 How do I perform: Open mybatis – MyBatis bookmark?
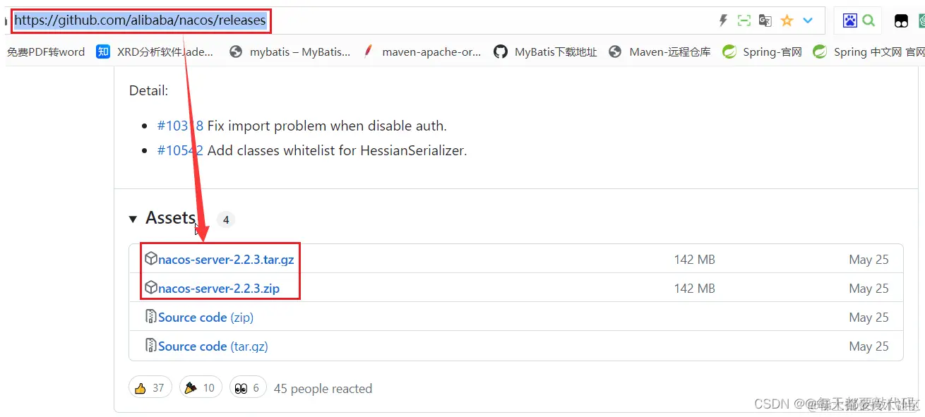(299, 52)
